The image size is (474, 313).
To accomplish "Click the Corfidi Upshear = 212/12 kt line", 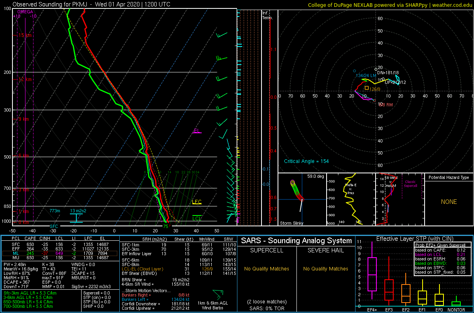I will (x=155, y=308).
